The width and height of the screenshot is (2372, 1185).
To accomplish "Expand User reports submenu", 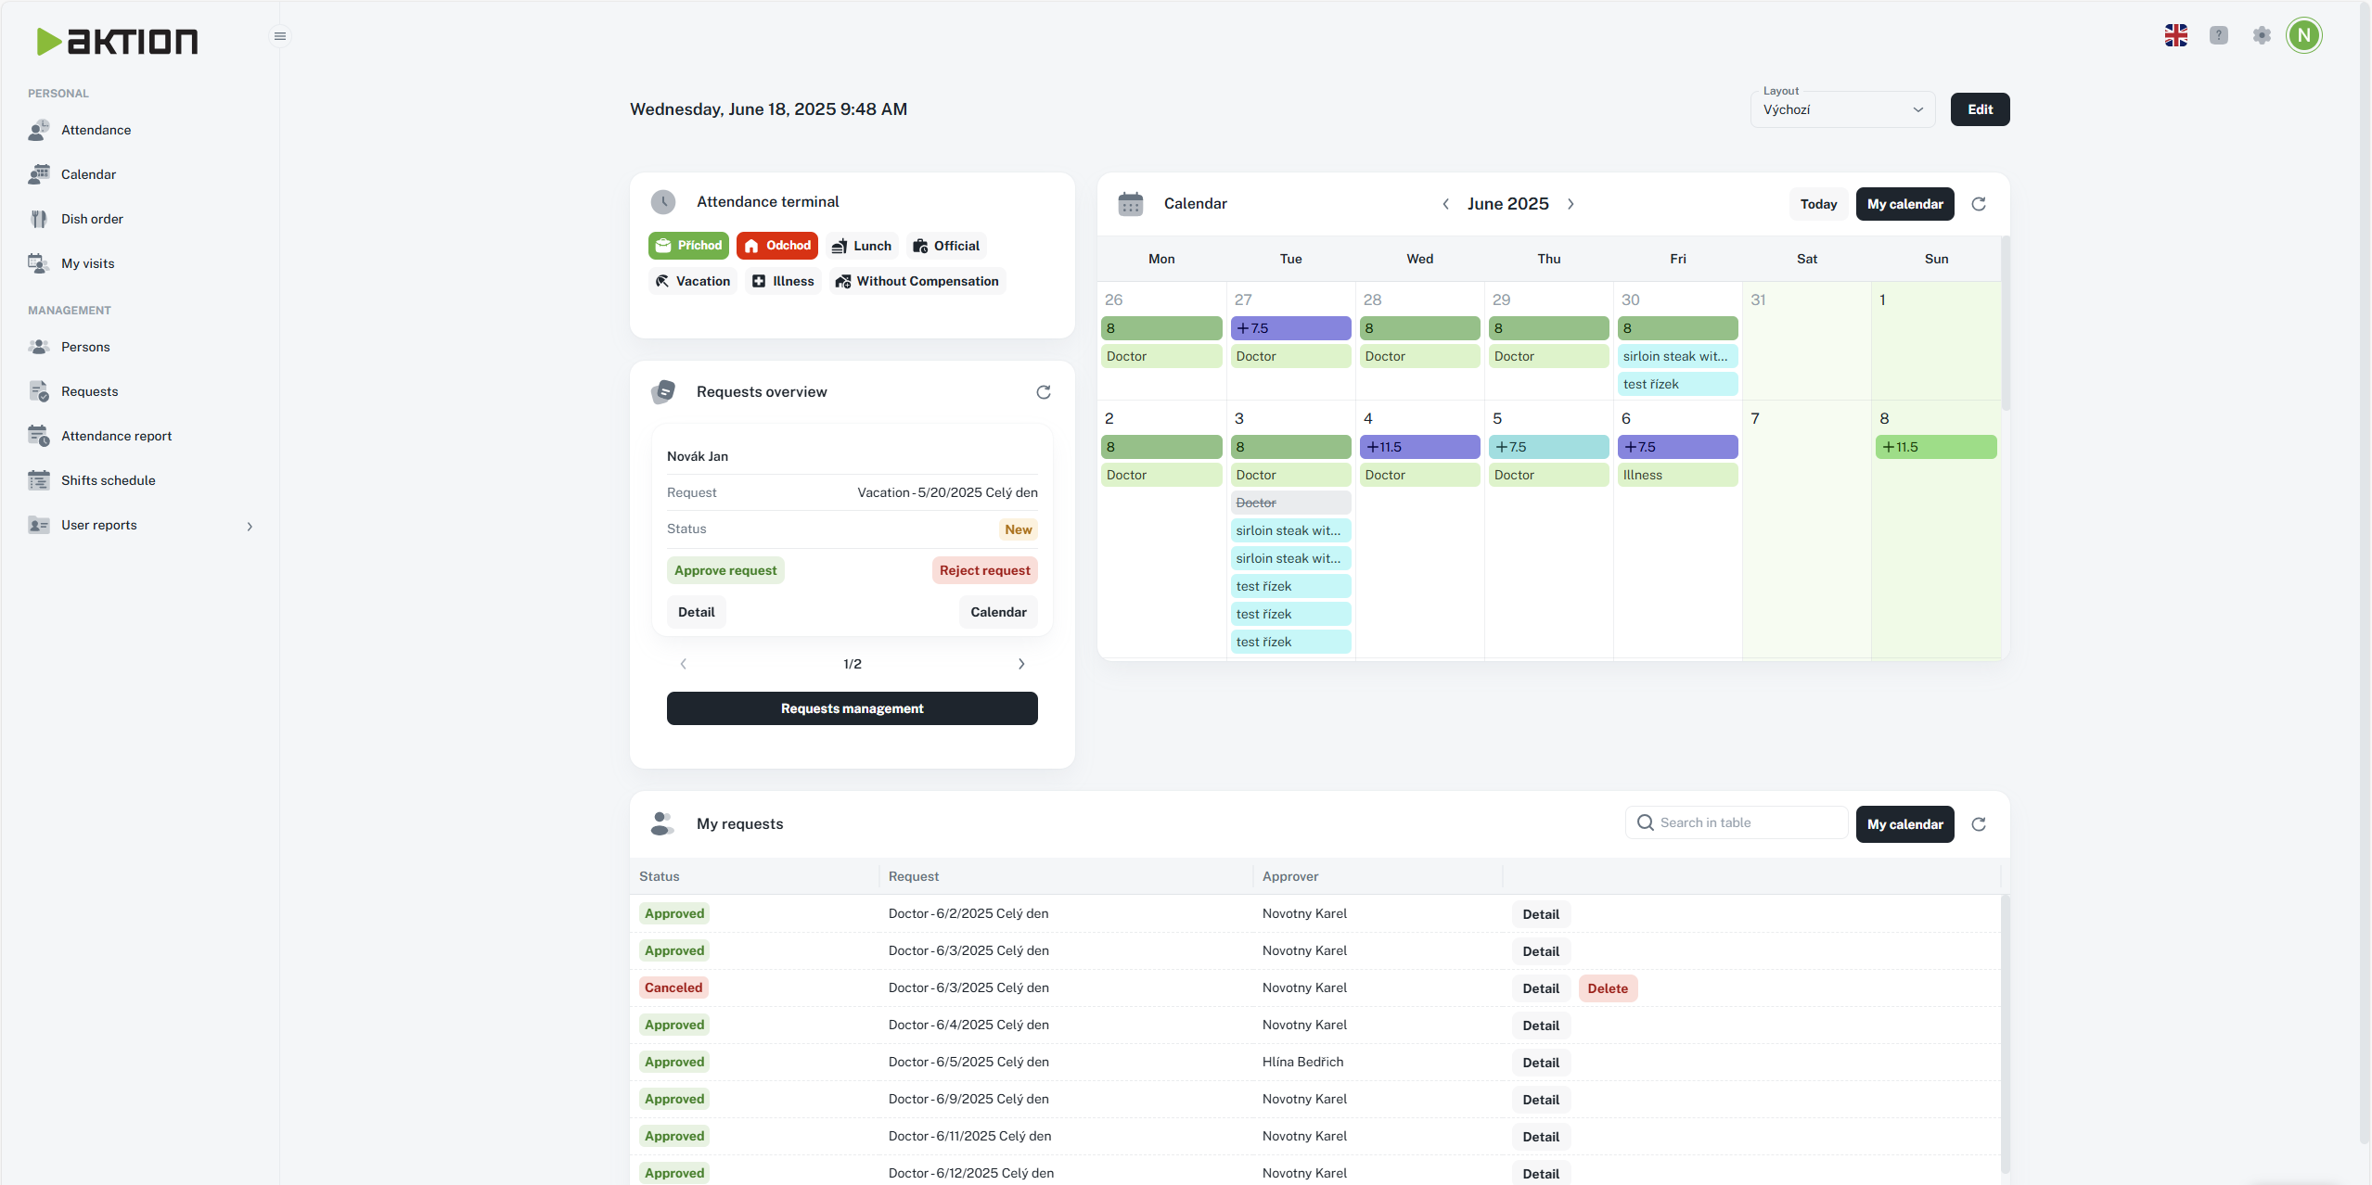I will (x=249, y=526).
